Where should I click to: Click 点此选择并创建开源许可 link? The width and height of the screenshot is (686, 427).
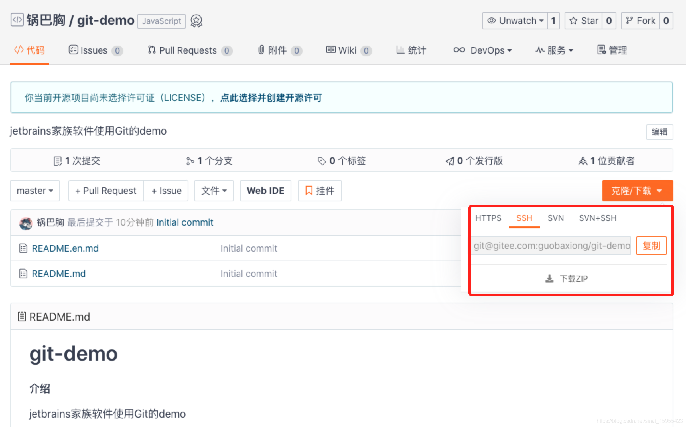tap(271, 98)
